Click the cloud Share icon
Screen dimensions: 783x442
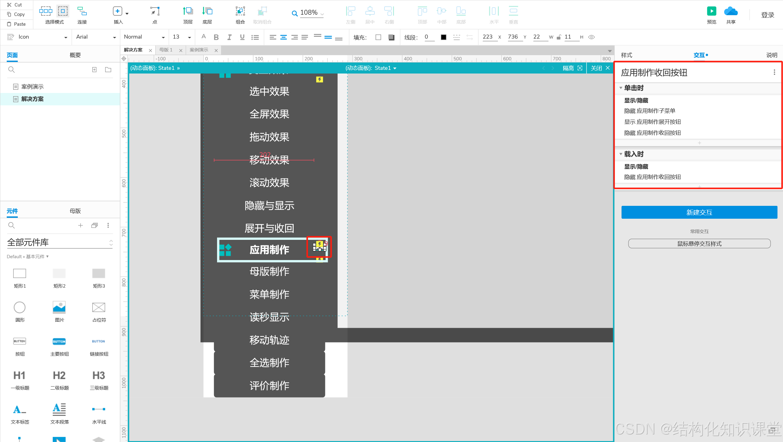731,11
